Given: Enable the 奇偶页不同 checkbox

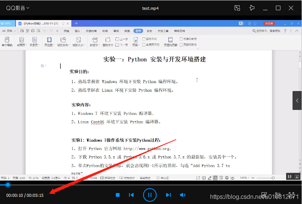Looking at the screenshot, I should pyautogui.click(x=144, y=45).
